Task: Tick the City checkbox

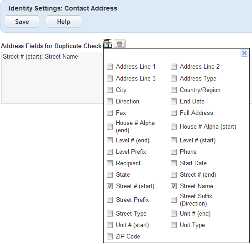Action: tap(110, 90)
